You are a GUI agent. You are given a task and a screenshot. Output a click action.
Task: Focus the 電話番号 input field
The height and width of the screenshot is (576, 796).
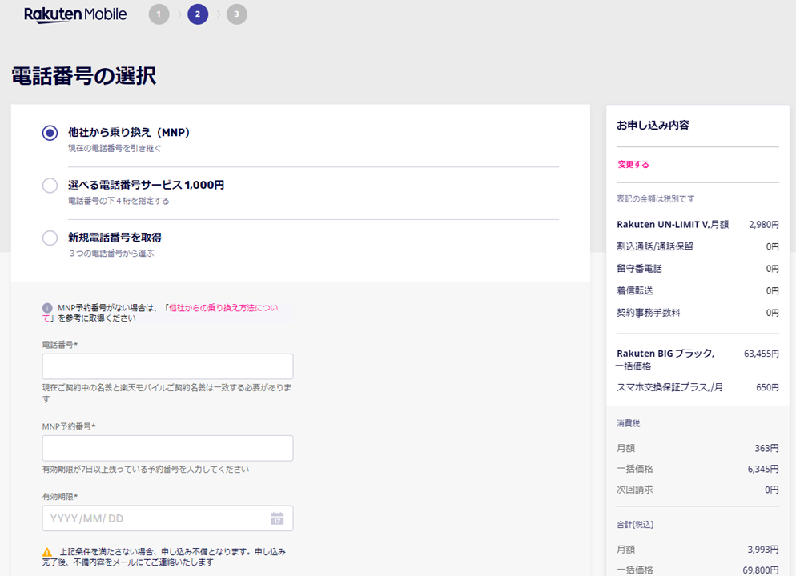[x=167, y=366]
